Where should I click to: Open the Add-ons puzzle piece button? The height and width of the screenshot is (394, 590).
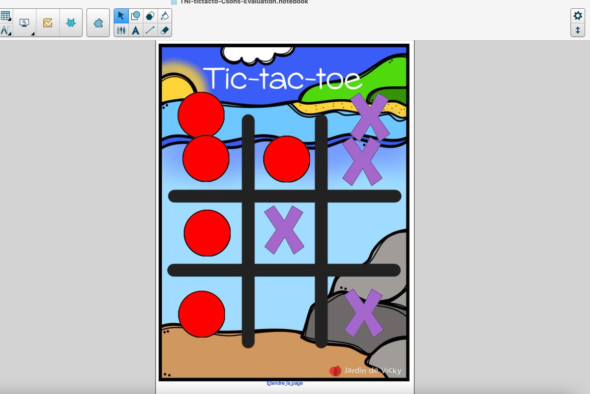click(98, 23)
